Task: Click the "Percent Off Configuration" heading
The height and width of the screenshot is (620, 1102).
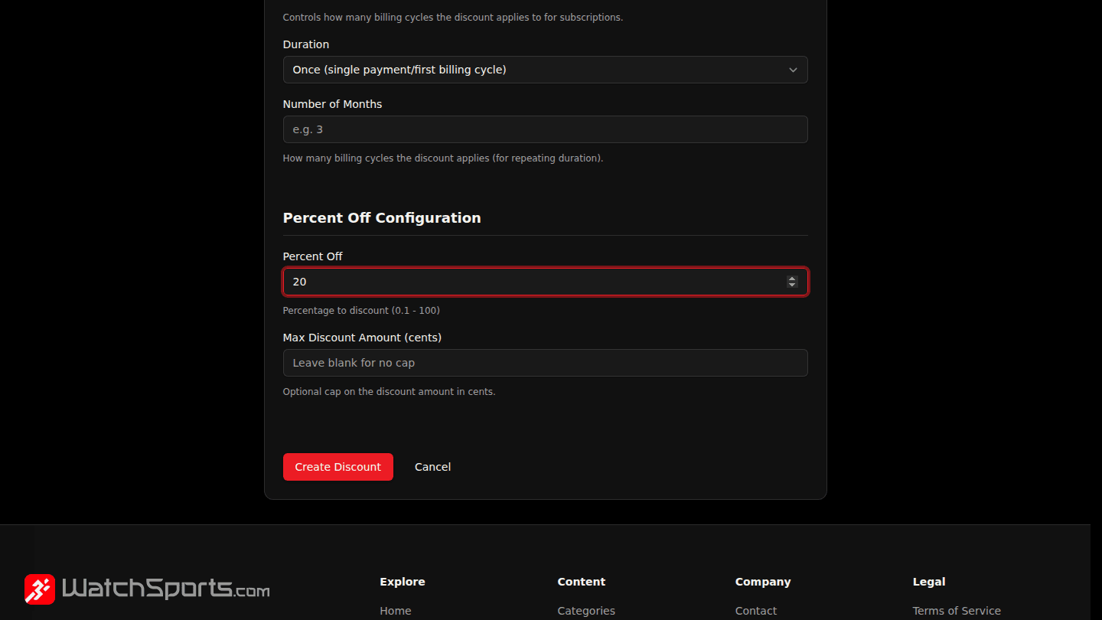Action: coord(382,218)
